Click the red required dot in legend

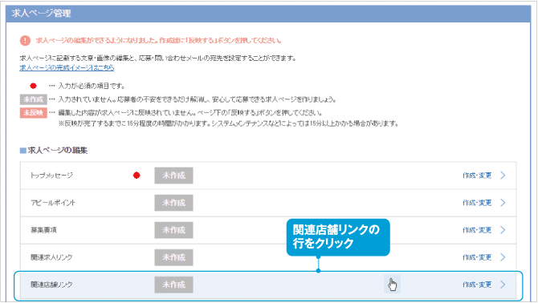[33, 86]
